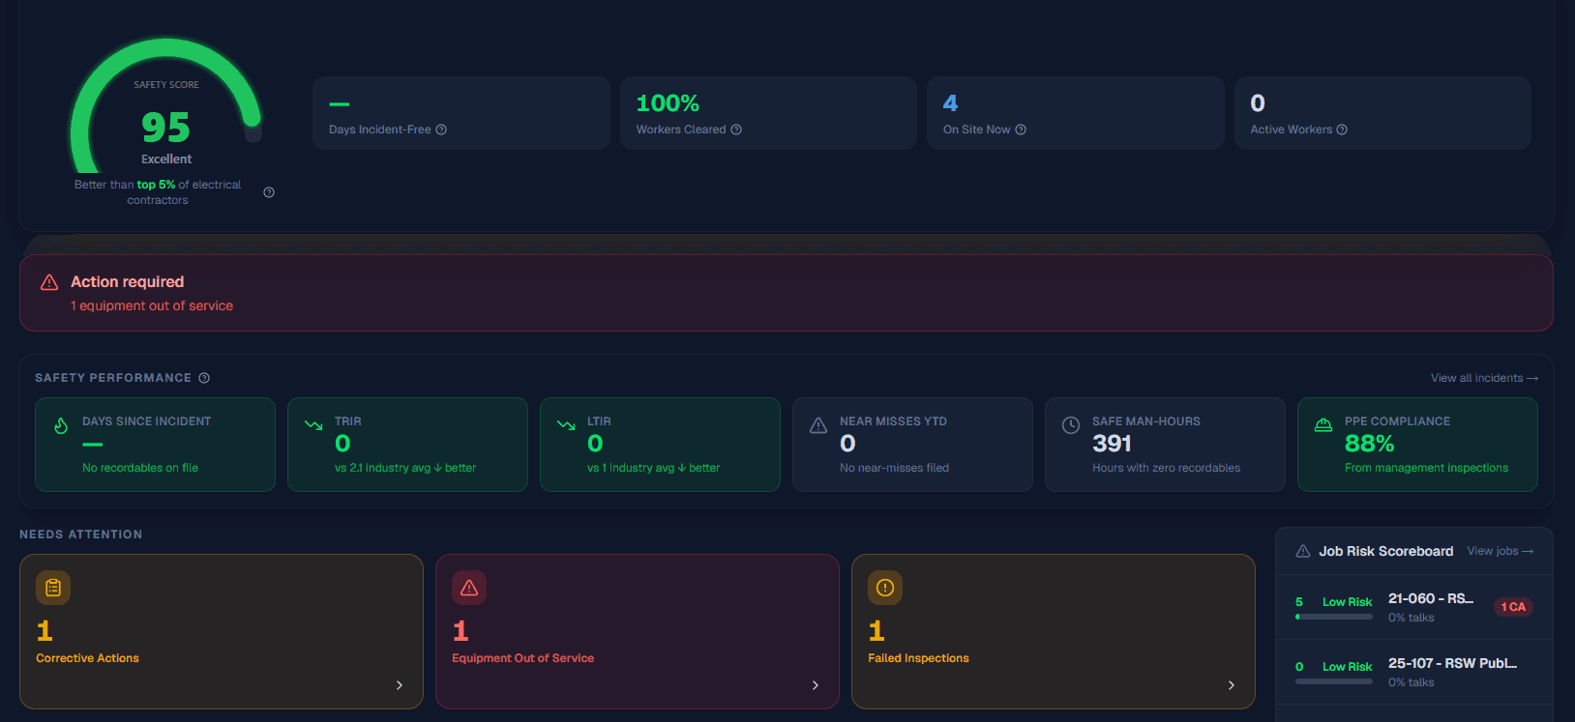Viewport: 1575px width, 722px height.
Task: Click Job Risk Scoreboard title
Action: (x=1385, y=551)
